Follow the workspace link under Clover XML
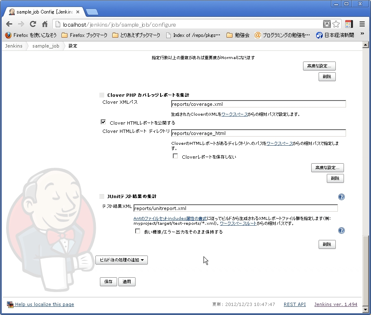 click(235, 114)
